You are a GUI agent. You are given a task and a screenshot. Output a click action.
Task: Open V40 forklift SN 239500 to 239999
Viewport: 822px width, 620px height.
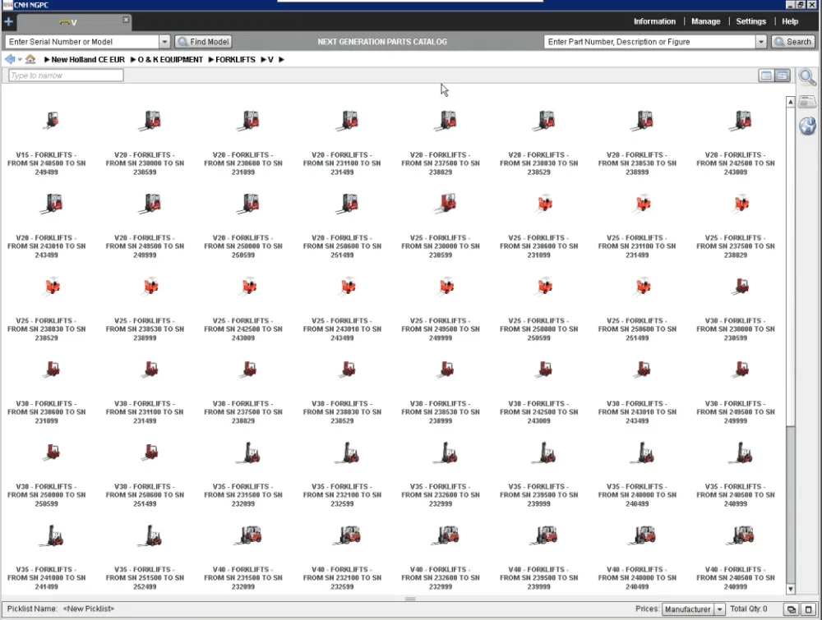click(539, 557)
